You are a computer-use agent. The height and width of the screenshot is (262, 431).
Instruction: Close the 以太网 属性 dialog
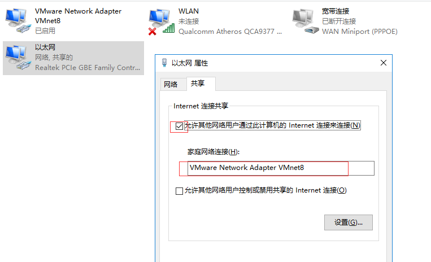point(384,63)
